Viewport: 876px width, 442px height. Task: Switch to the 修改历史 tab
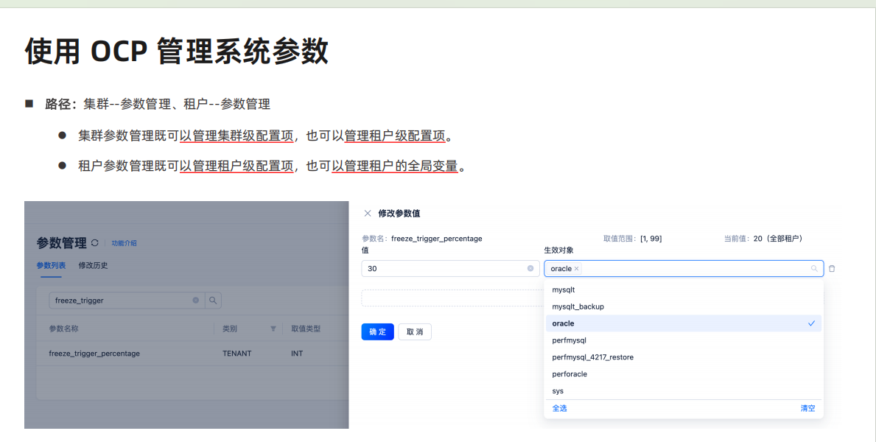coord(93,265)
